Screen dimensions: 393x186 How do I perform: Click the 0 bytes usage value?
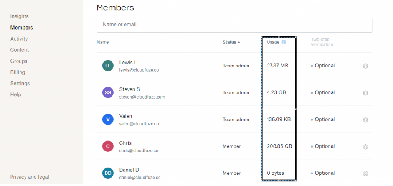point(275,173)
